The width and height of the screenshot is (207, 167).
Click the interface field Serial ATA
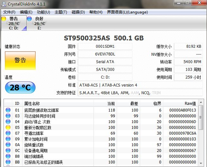click(105, 62)
